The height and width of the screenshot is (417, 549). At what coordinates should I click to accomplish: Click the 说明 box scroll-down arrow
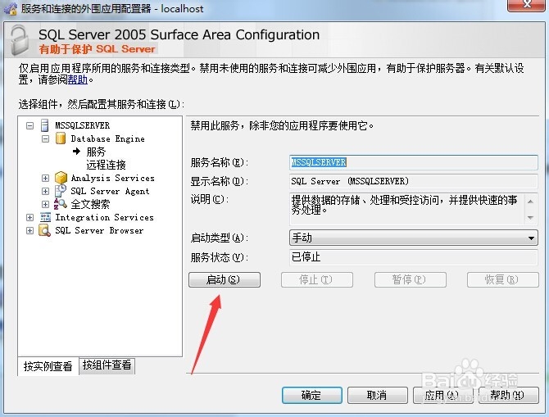point(530,217)
